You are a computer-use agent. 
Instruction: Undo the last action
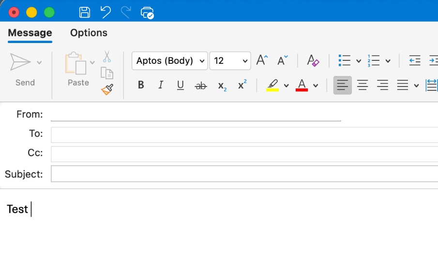[106, 13]
